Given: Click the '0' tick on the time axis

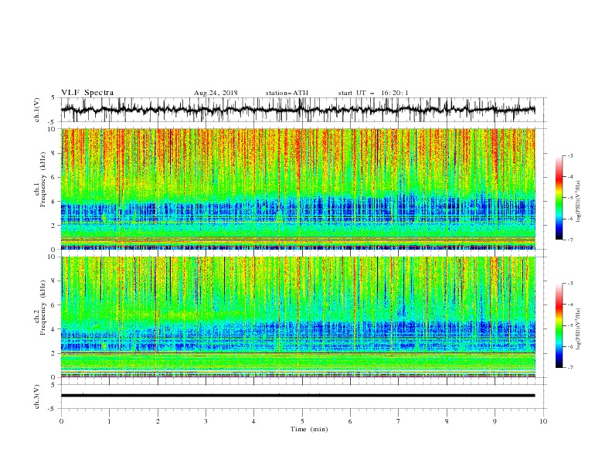Looking at the screenshot, I should pyautogui.click(x=61, y=421).
